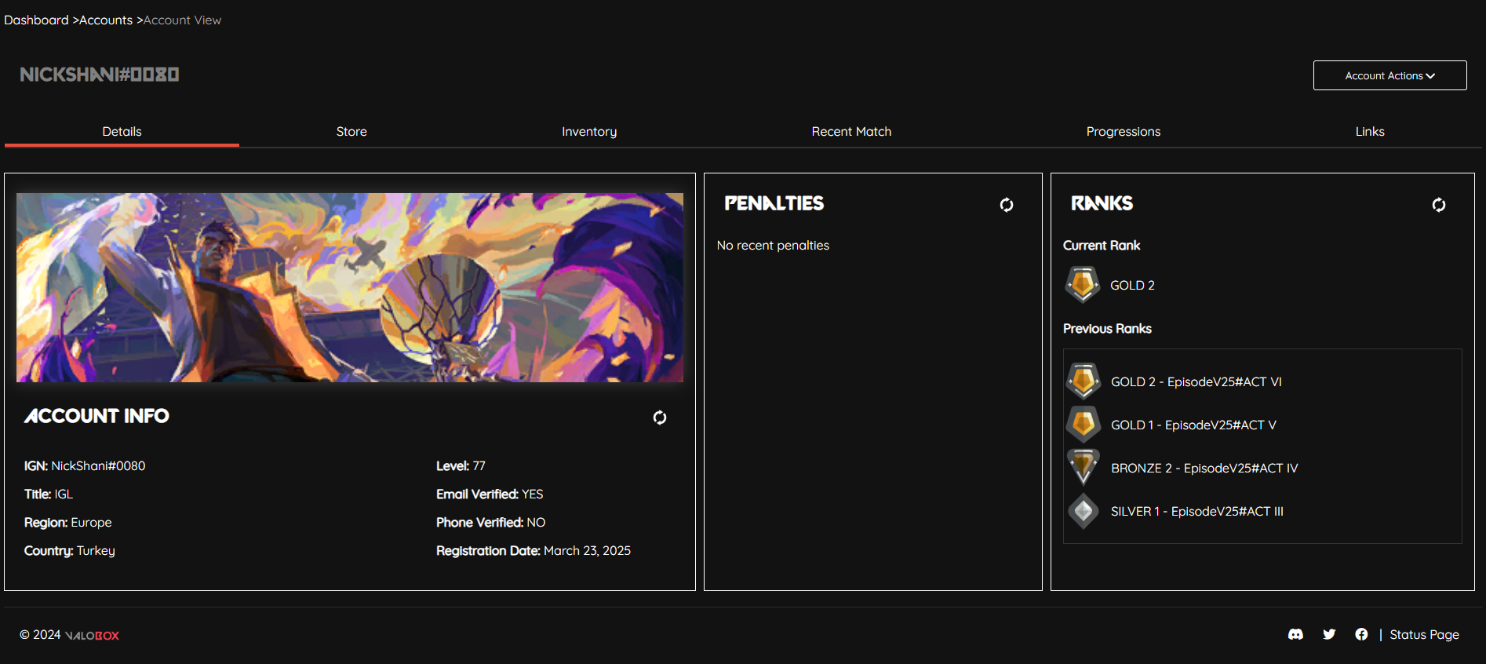Go to Accounts via breadcrumb
The image size is (1486, 664).
(106, 20)
